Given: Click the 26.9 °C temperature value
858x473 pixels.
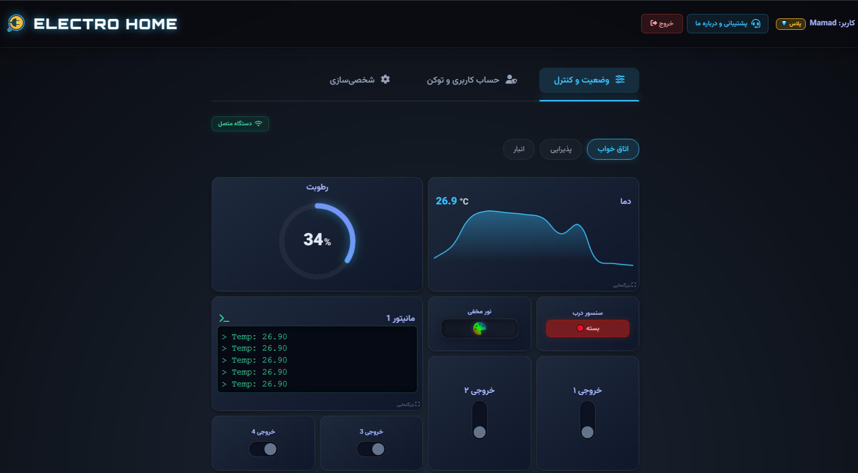Looking at the screenshot, I should pos(452,201).
